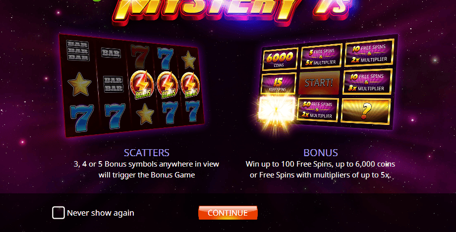The image size is (456, 232).
Task: Click the triple BAR symbol on first reel
Action: coord(78,51)
